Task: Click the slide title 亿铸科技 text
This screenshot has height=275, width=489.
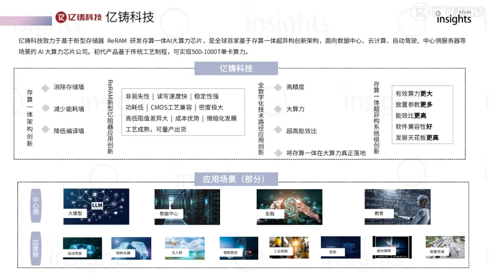Action: point(130,17)
